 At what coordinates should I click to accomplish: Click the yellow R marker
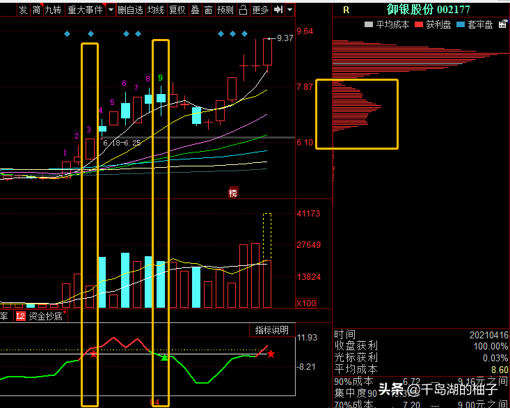tap(346, 10)
